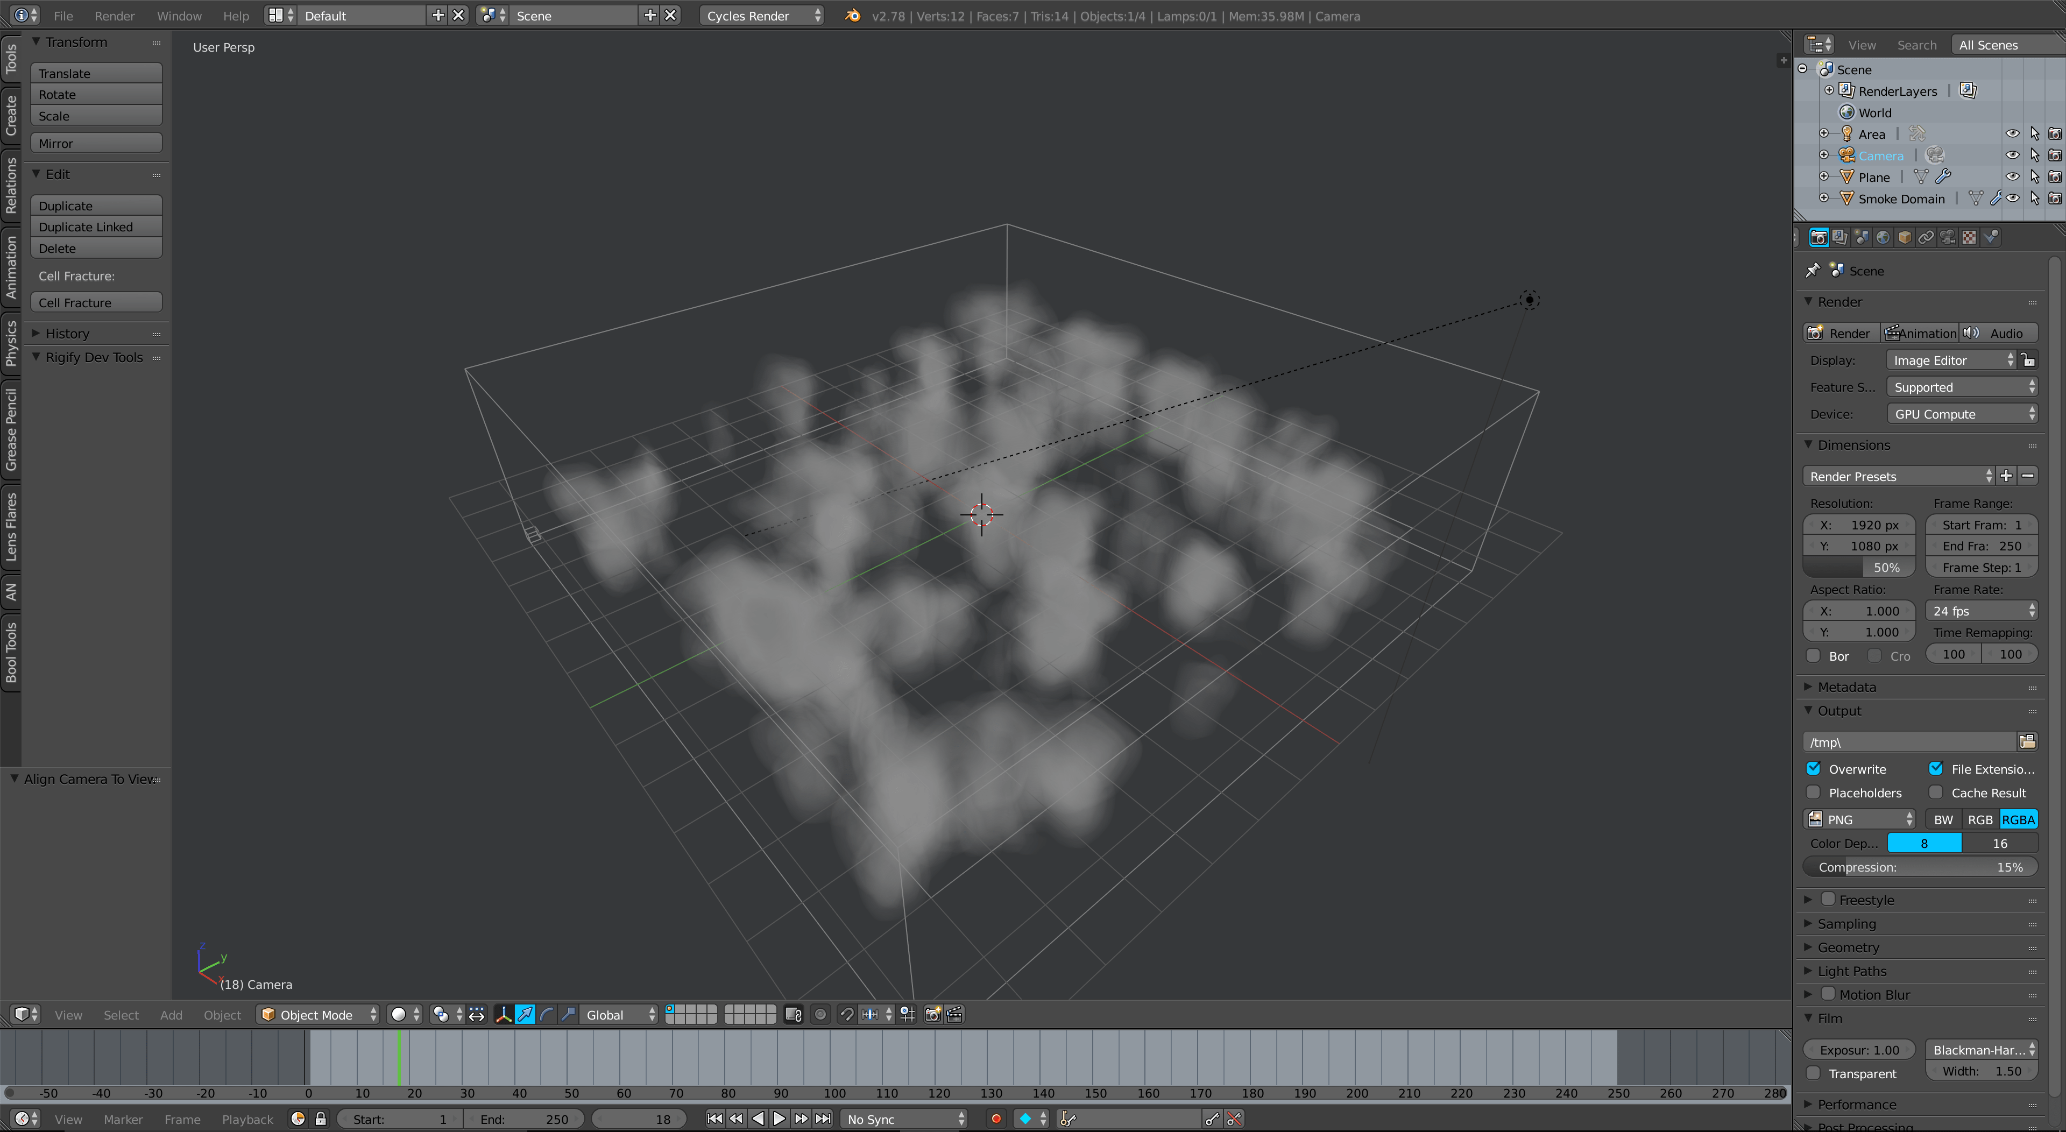Click the Blender info editor type icon

tap(26, 15)
